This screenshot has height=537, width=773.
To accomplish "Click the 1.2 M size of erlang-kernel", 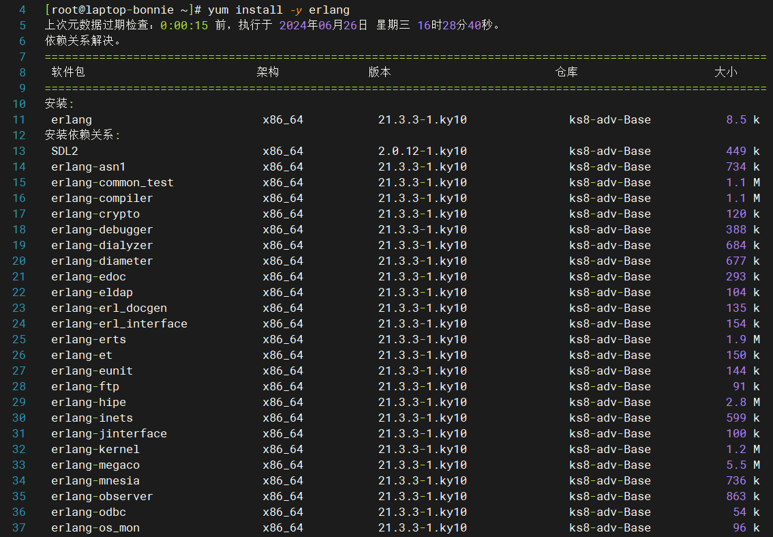I will pyautogui.click(x=742, y=450).
